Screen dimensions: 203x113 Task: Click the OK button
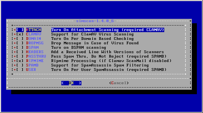click(x=71, y=83)
